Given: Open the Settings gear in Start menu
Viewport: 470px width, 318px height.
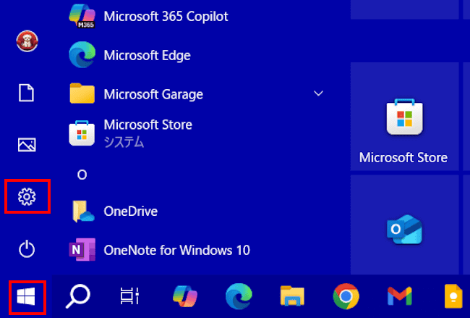Looking at the screenshot, I should click(x=27, y=197).
